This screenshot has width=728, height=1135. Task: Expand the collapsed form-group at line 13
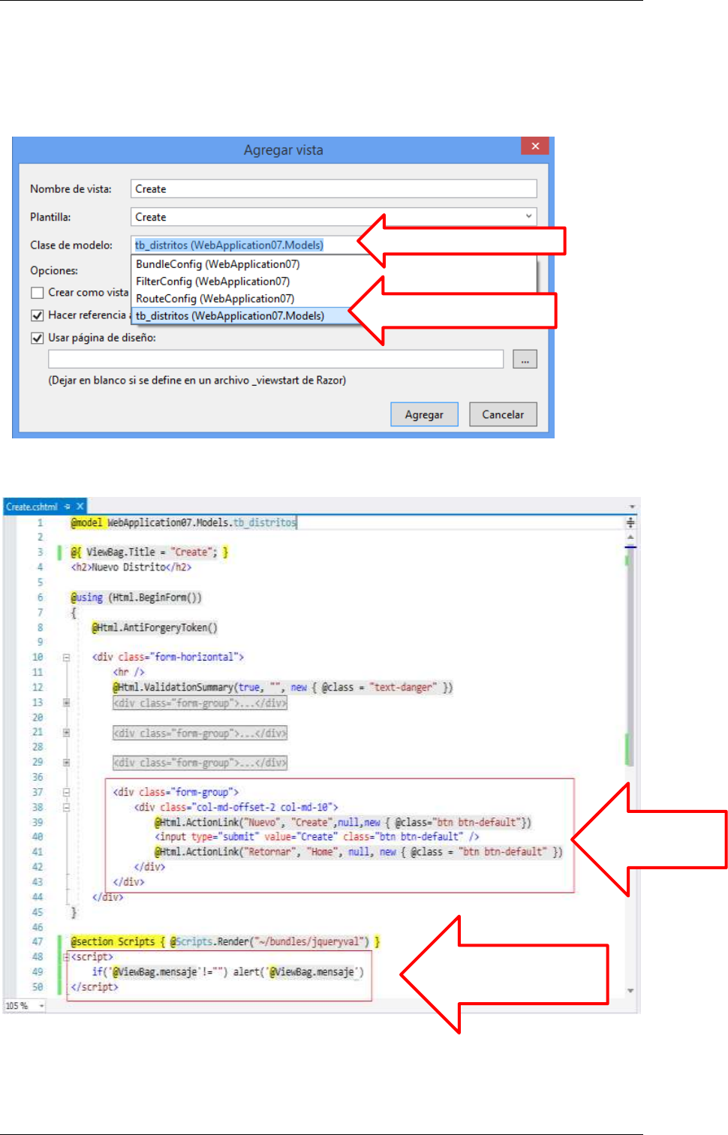coord(66,703)
